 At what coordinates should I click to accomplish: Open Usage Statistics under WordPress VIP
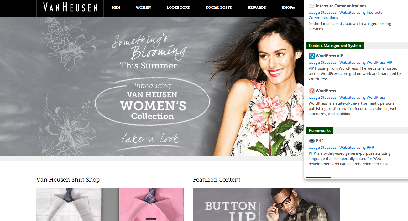322,63
